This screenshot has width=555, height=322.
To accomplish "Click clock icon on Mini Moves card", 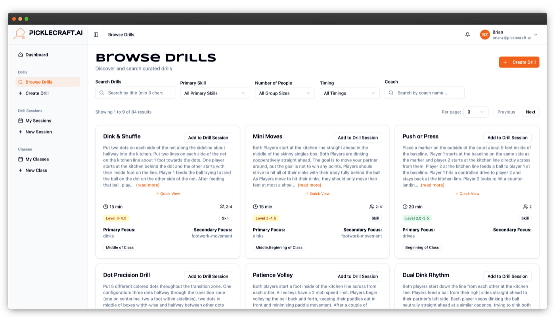I will (x=255, y=206).
